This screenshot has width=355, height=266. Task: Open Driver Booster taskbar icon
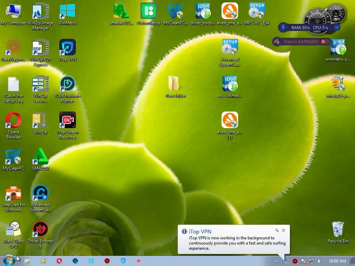click(x=107, y=261)
